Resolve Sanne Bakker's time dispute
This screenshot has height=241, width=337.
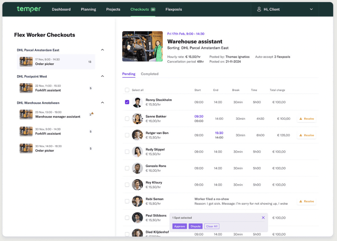[307, 119]
